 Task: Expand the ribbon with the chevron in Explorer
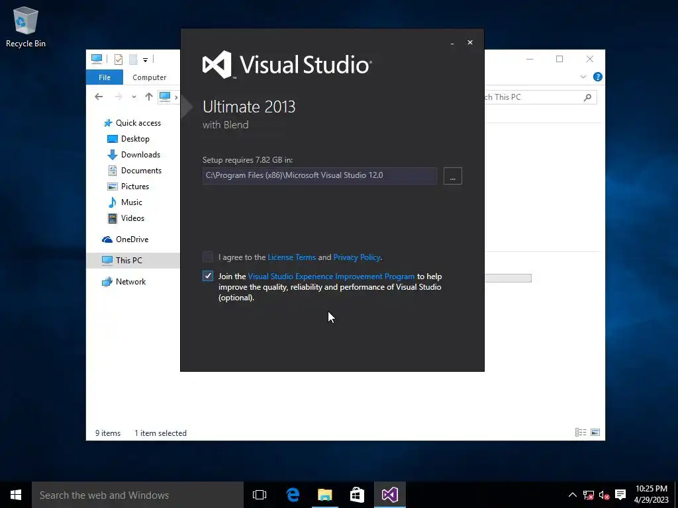pyautogui.click(x=583, y=77)
